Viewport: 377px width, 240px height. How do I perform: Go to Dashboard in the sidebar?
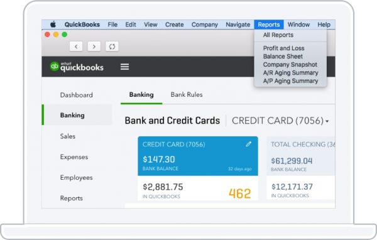[x=76, y=95]
